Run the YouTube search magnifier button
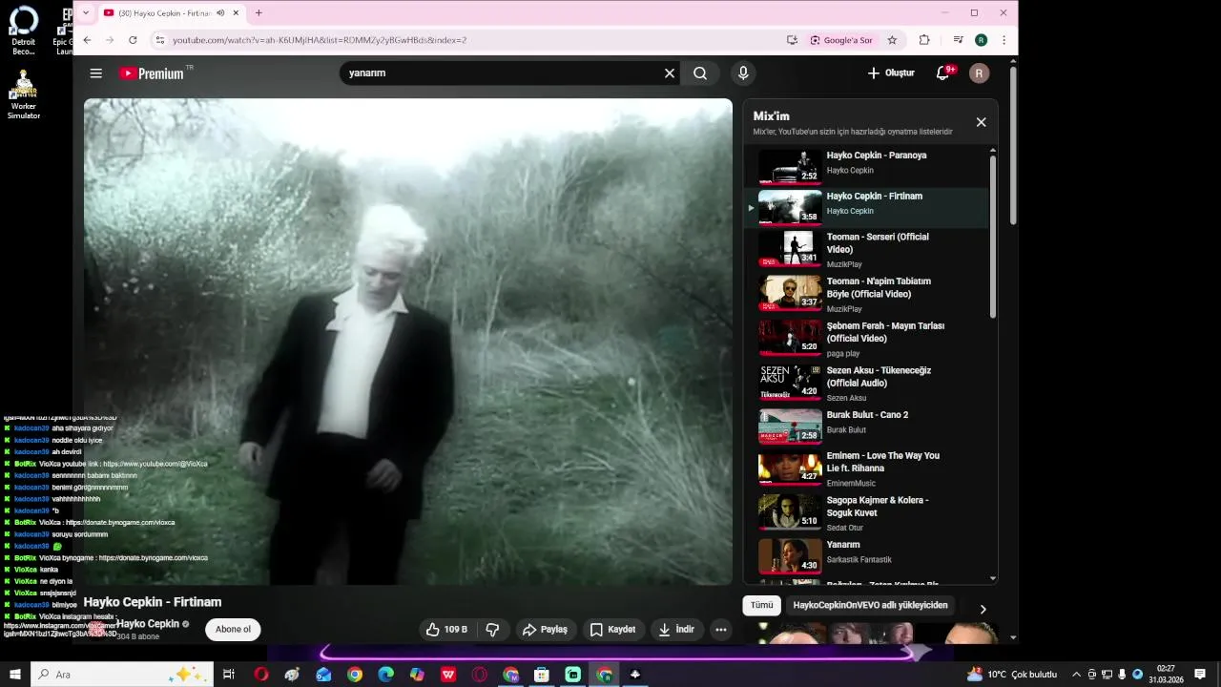Image resolution: width=1221 pixels, height=687 pixels. 700,73
